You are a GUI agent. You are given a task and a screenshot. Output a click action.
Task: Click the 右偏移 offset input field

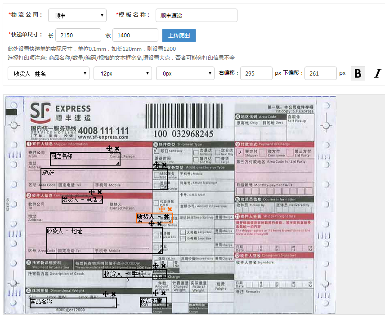[x=256, y=73]
